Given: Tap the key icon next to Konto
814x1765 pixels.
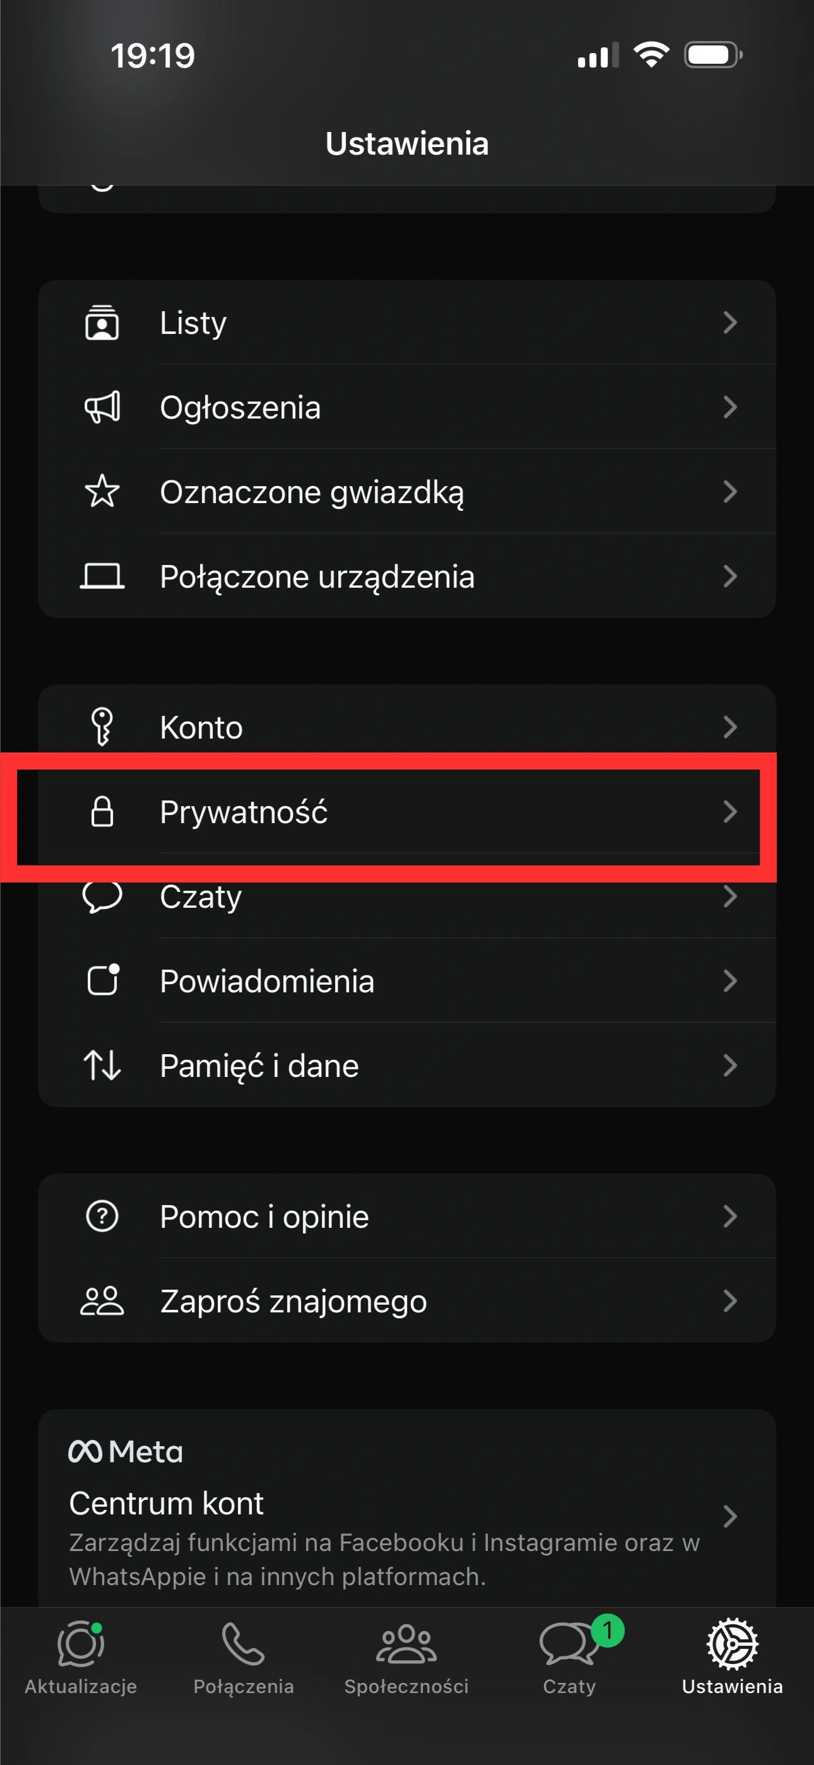Looking at the screenshot, I should point(102,727).
